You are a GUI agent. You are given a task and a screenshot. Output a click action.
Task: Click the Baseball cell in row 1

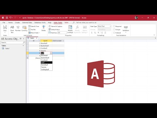click(x=46, y=43)
